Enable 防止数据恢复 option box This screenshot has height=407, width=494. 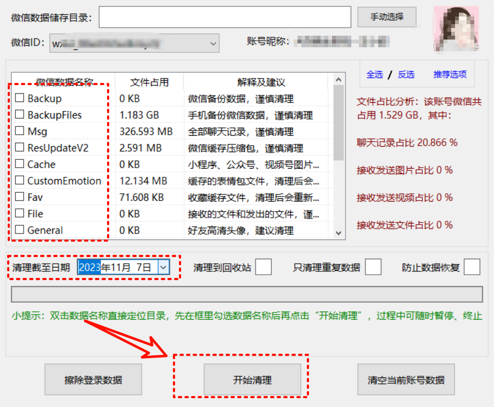pyautogui.click(x=472, y=267)
